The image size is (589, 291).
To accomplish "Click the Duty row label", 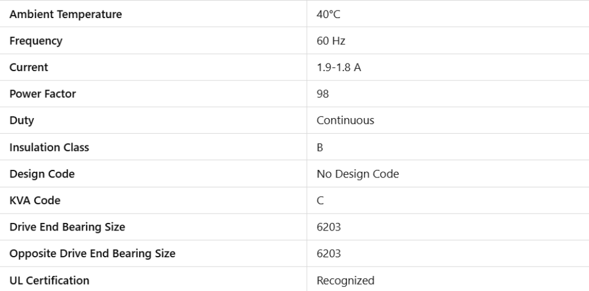I will pyautogui.click(x=22, y=120).
